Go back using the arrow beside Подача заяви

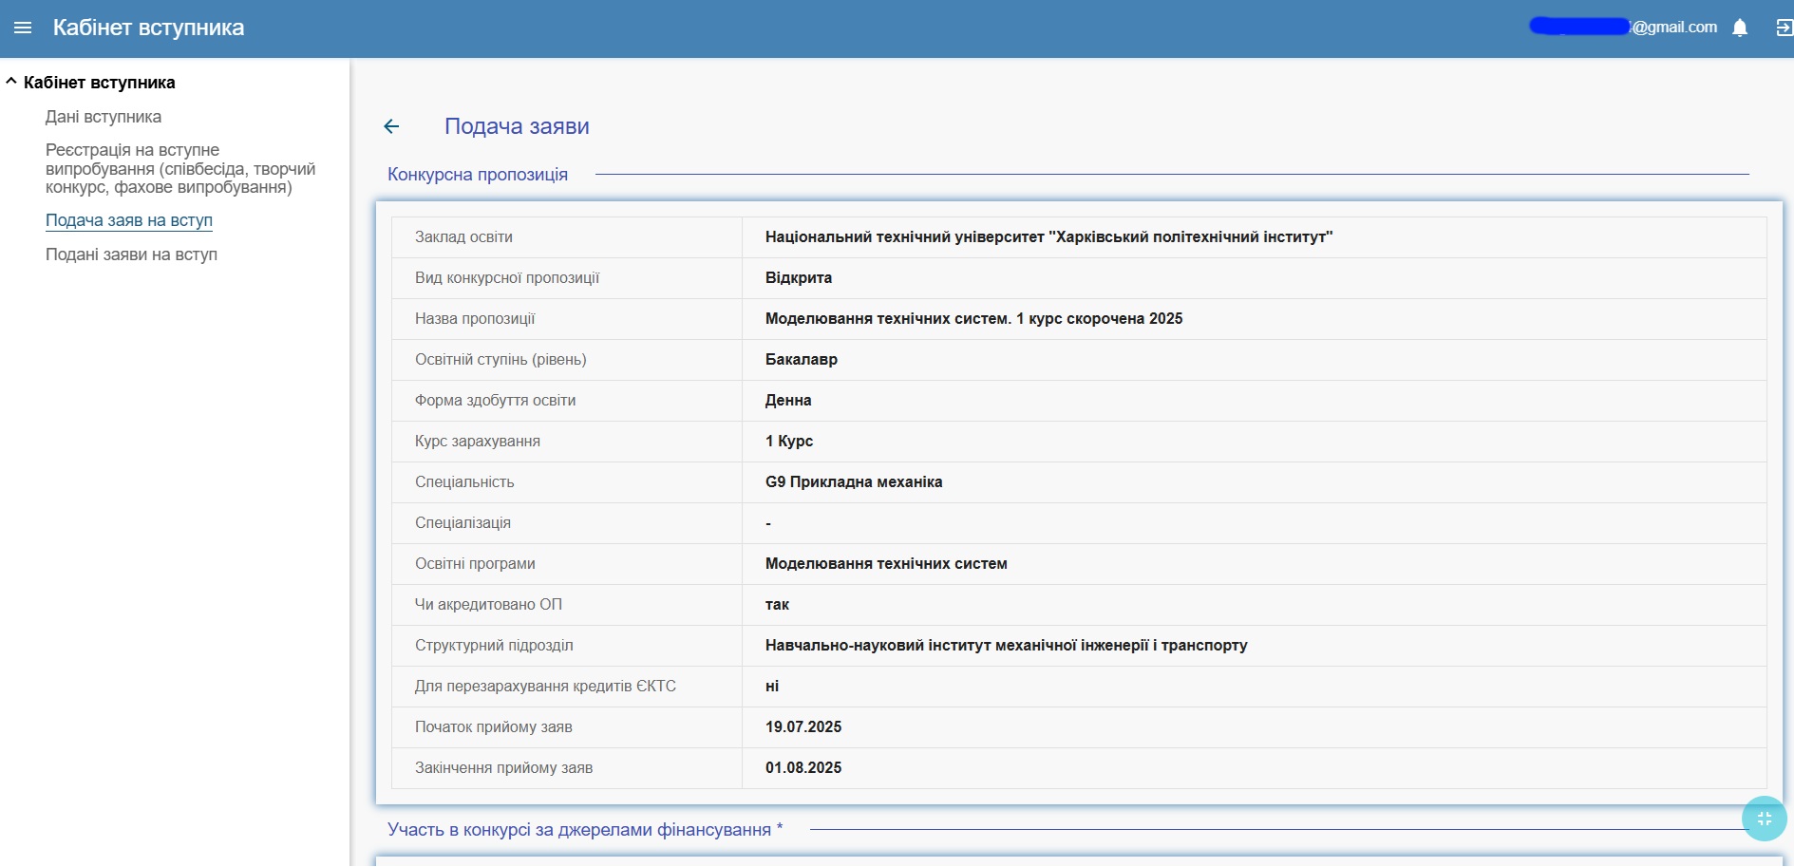pos(391,126)
